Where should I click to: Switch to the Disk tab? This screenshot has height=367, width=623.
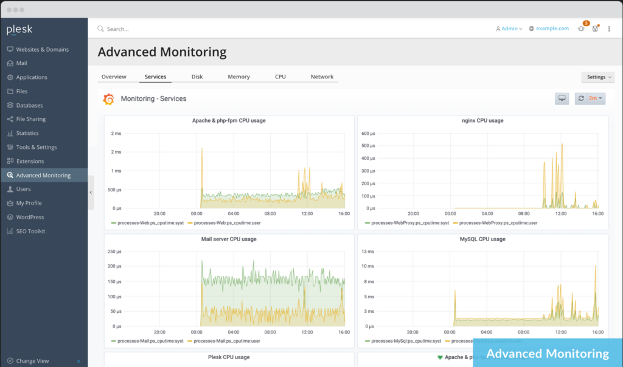coord(197,77)
